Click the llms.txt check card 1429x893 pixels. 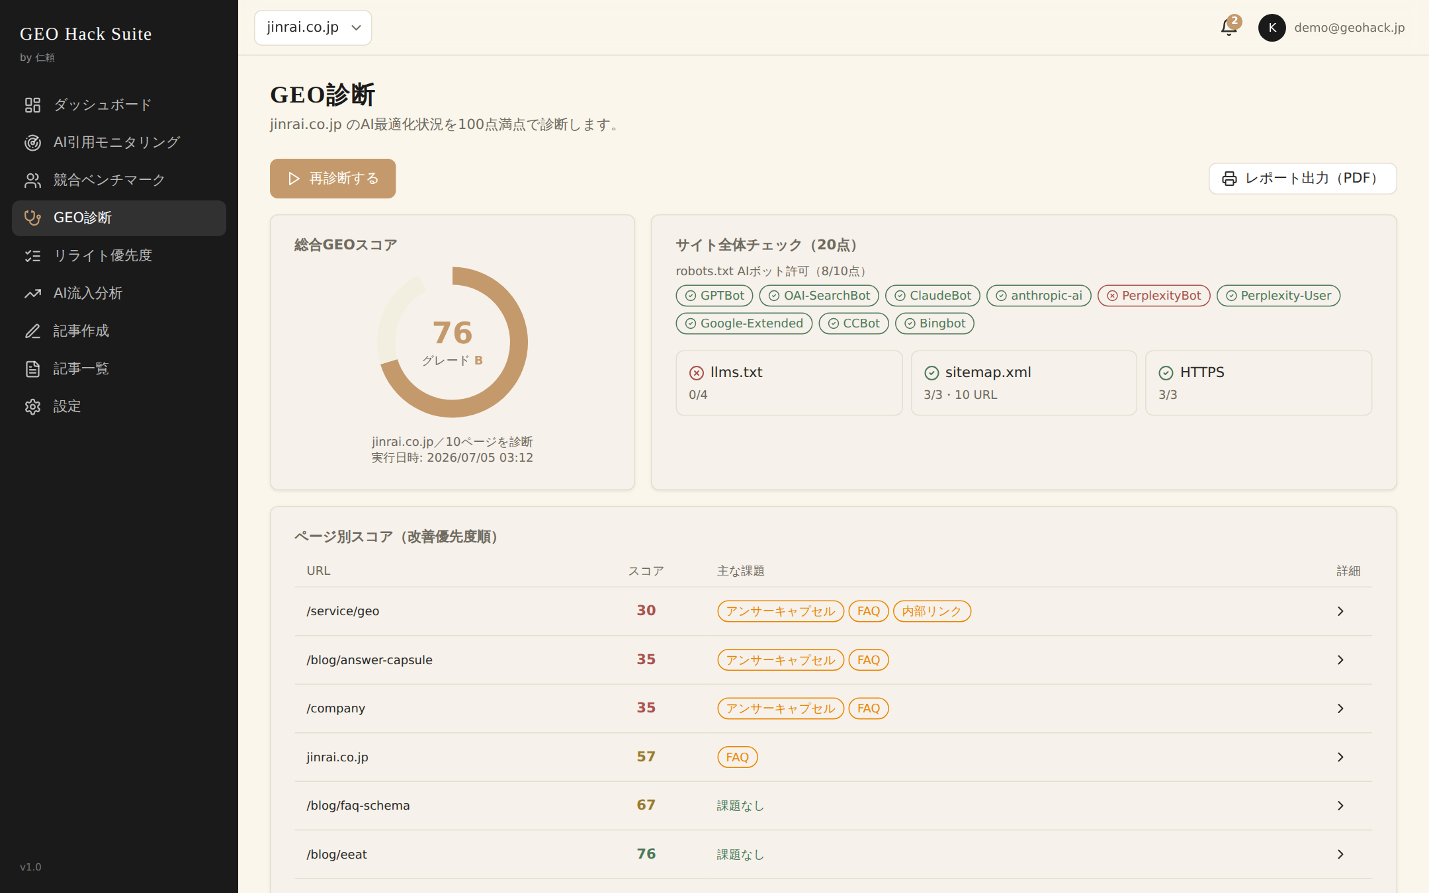tap(789, 383)
